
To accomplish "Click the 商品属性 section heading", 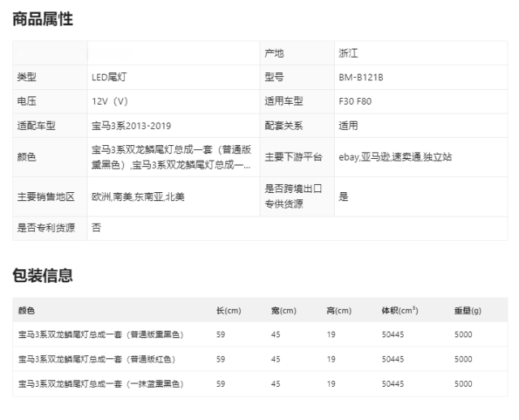I will [x=42, y=19].
